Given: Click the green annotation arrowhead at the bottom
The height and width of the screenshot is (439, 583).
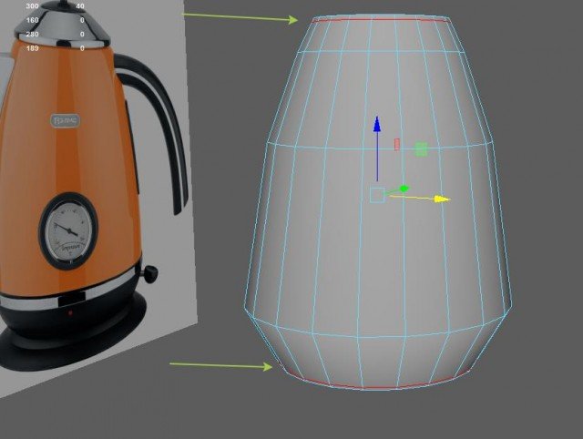Looking at the screenshot, I should point(268,367).
